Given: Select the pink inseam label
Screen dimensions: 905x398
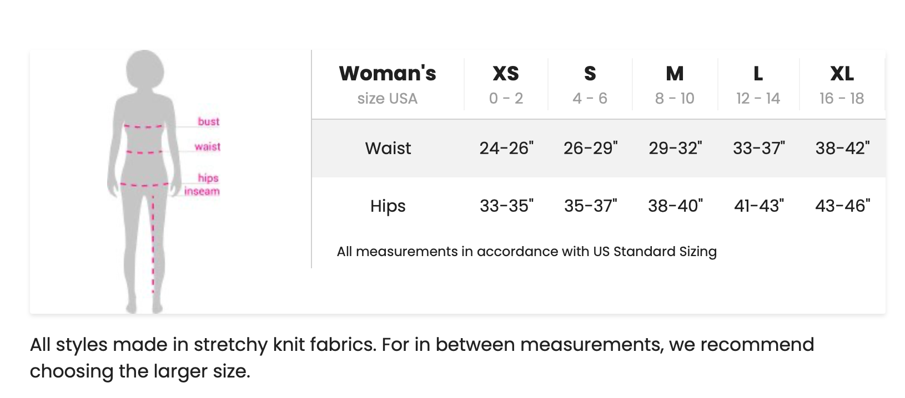Looking at the screenshot, I should coord(202,191).
